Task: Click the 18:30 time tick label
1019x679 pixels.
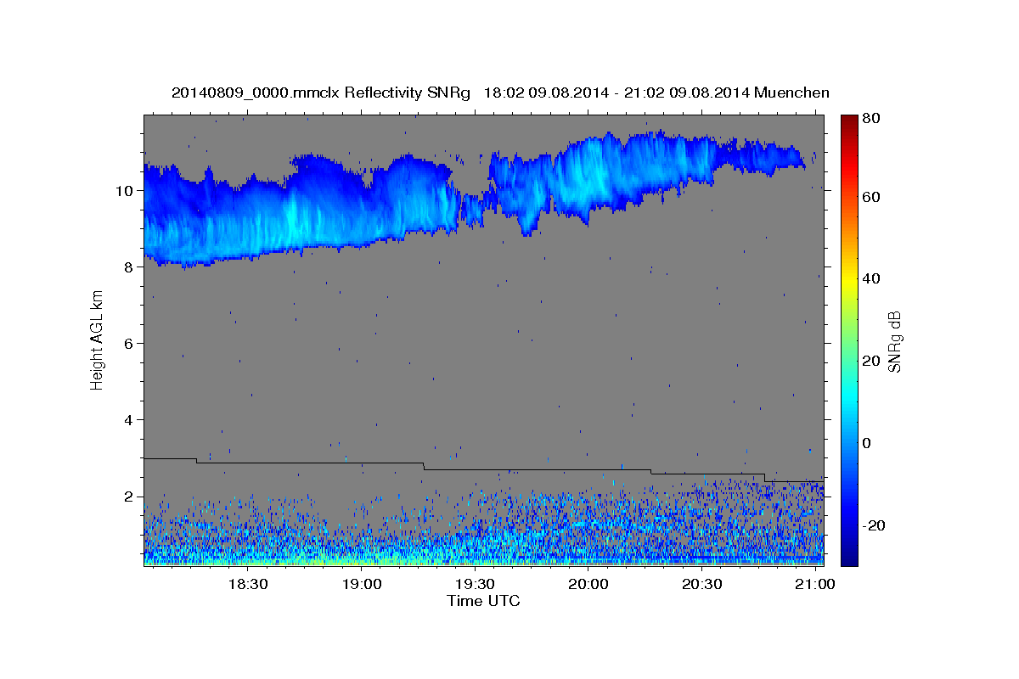Action: (x=249, y=585)
